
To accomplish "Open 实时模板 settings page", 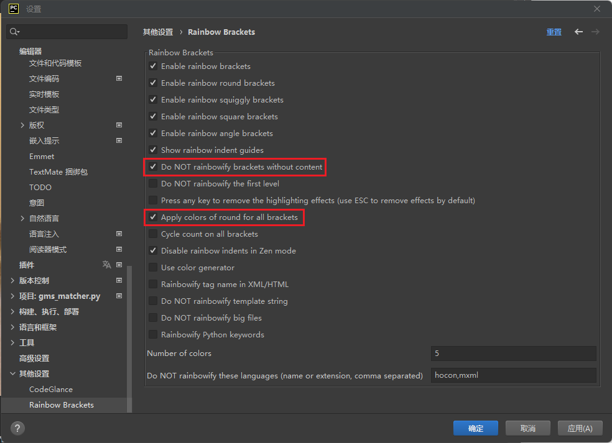I will point(44,94).
